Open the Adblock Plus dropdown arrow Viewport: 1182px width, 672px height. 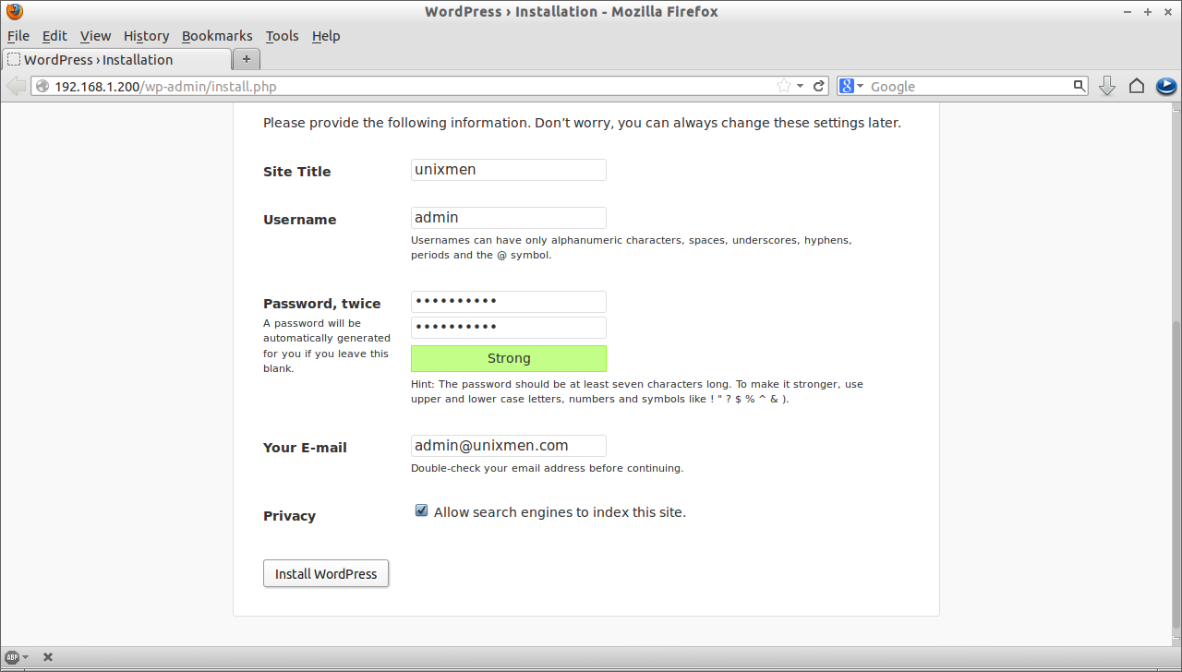(x=25, y=657)
